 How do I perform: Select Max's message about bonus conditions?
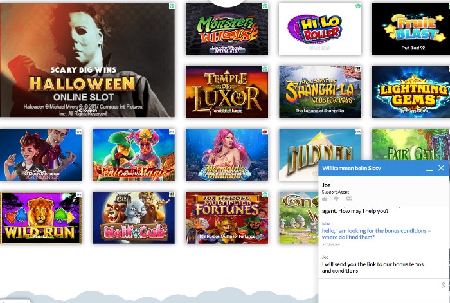[376, 234]
